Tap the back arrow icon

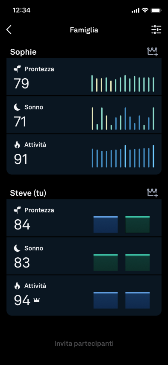tap(9, 30)
